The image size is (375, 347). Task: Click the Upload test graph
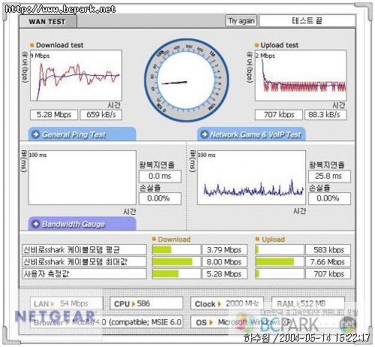(x=301, y=76)
